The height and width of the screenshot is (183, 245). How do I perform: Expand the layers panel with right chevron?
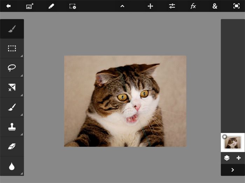click(x=233, y=170)
